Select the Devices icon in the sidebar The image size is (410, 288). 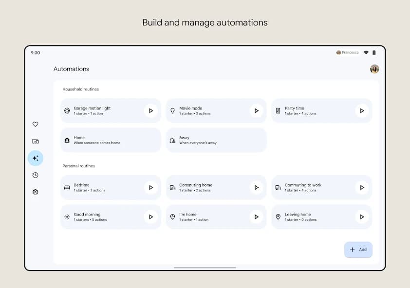[35, 141]
